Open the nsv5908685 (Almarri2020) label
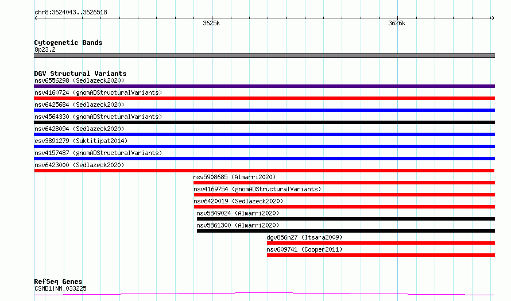This screenshot has height=301, width=511. [x=234, y=177]
